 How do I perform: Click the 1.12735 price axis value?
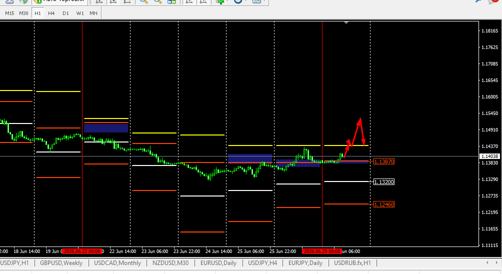pyautogui.click(x=490, y=196)
